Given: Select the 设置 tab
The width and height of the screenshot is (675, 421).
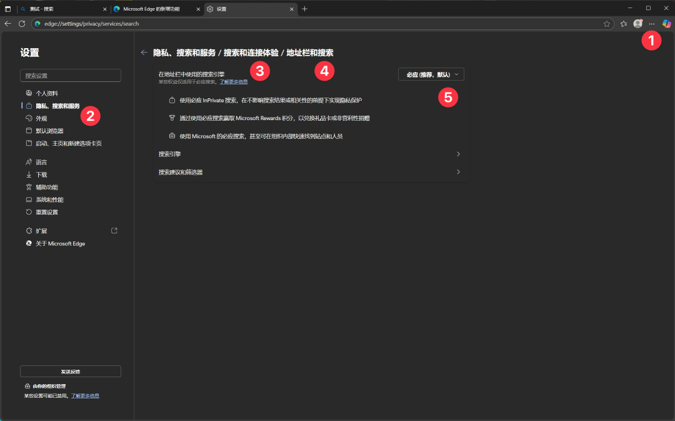Looking at the screenshot, I should point(251,9).
